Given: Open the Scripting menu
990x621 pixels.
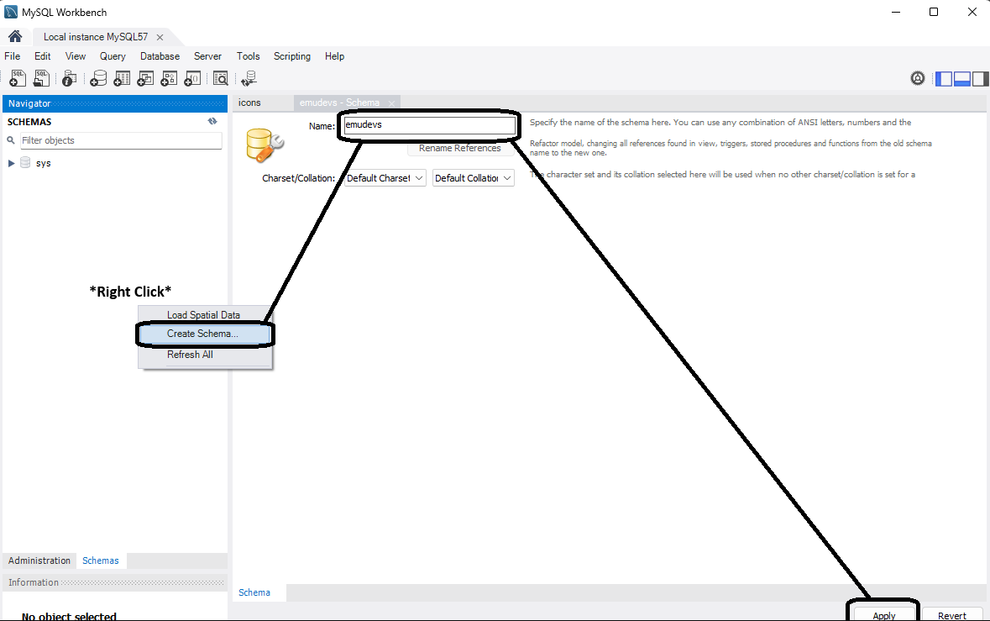Looking at the screenshot, I should coord(291,56).
